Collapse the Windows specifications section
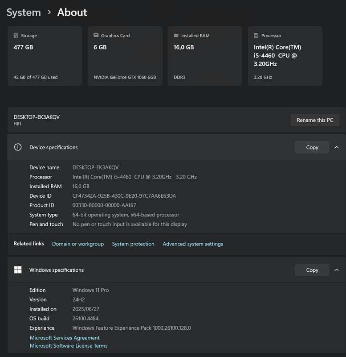The image size is (346, 357). (x=337, y=270)
